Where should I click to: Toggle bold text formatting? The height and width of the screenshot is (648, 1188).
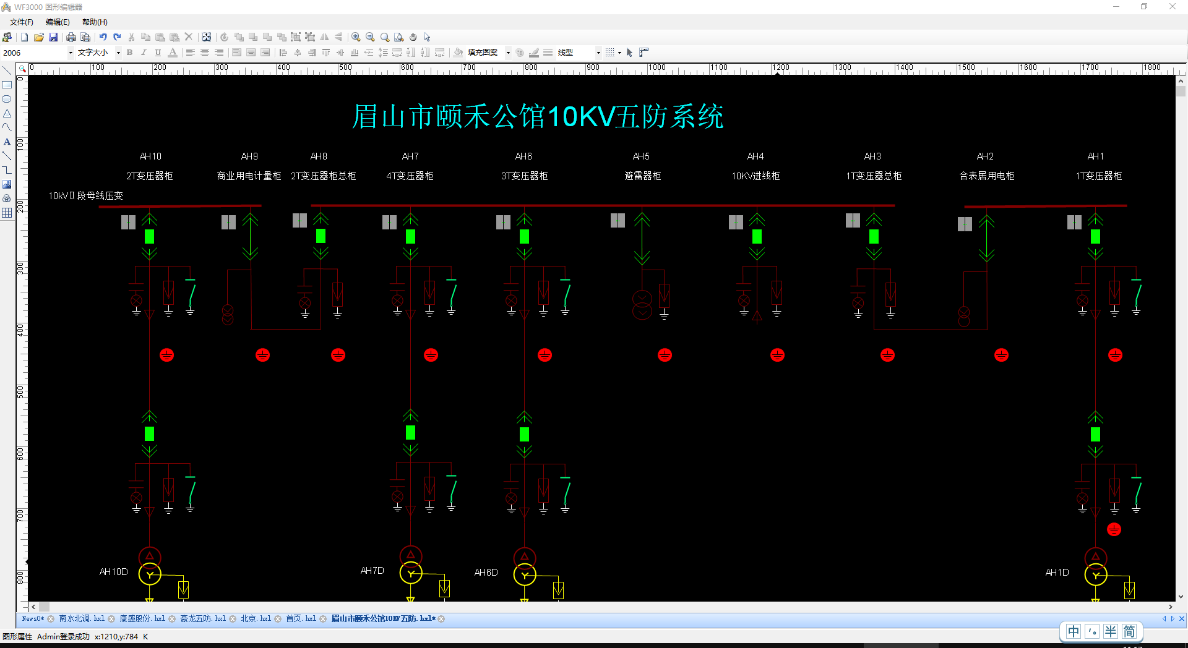tap(129, 53)
